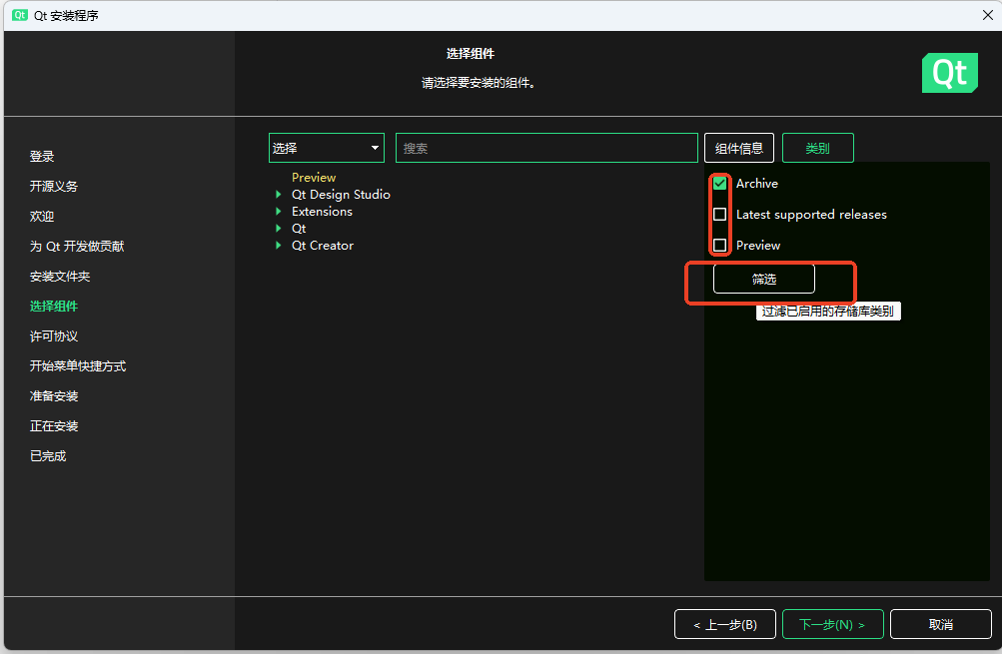Click 为 Qt 开发做贡献 in sidebar
This screenshot has width=1002, height=654.
(x=77, y=246)
